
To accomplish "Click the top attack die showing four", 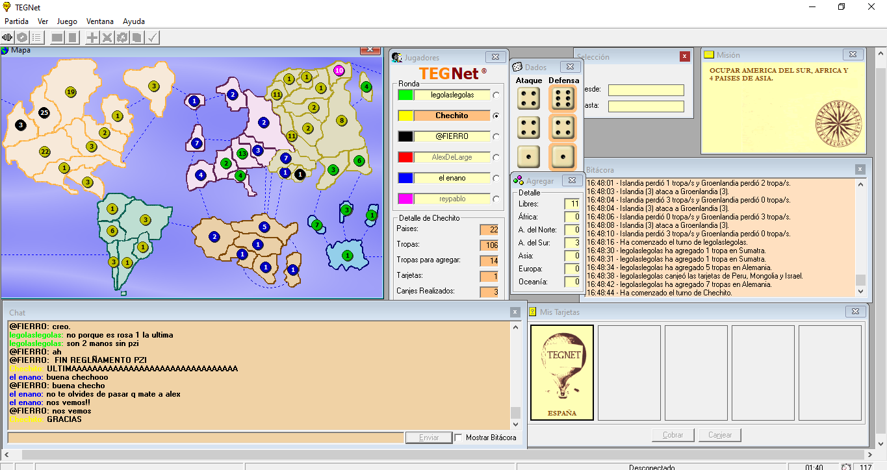I will pyautogui.click(x=528, y=99).
